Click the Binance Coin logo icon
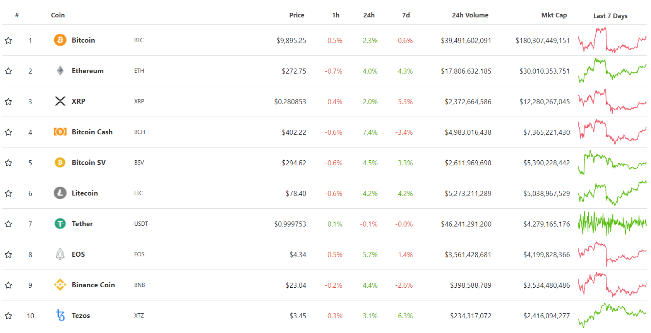This screenshot has height=333, width=651. point(60,285)
